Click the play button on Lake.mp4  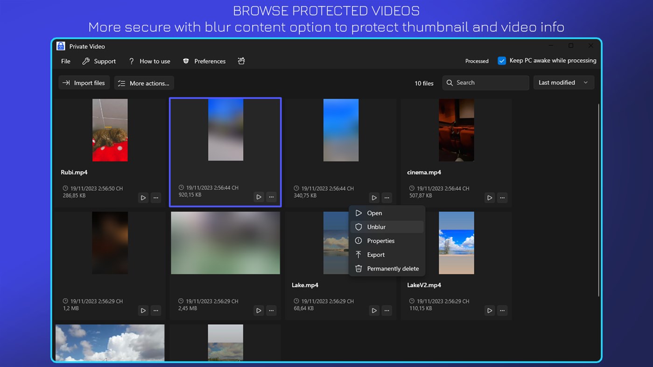[x=374, y=310]
